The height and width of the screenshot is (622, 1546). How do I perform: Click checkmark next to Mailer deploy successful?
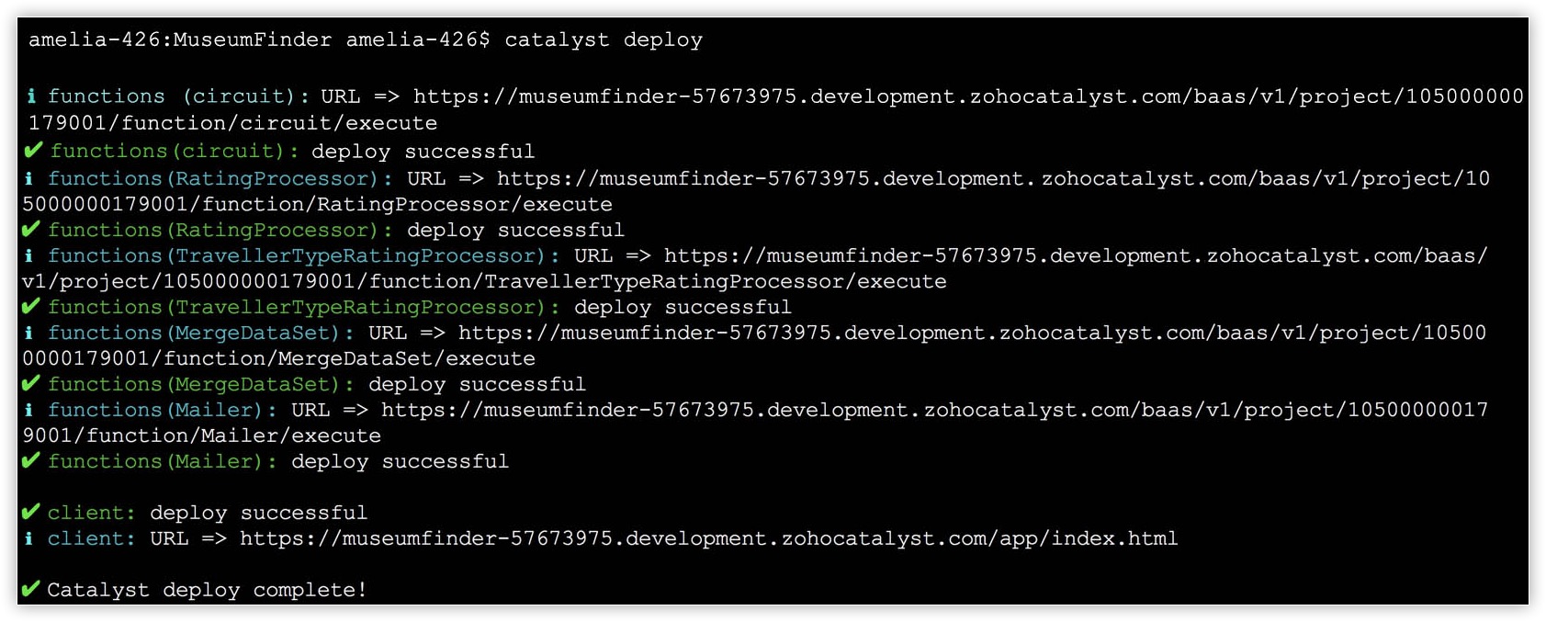tap(31, 461)
